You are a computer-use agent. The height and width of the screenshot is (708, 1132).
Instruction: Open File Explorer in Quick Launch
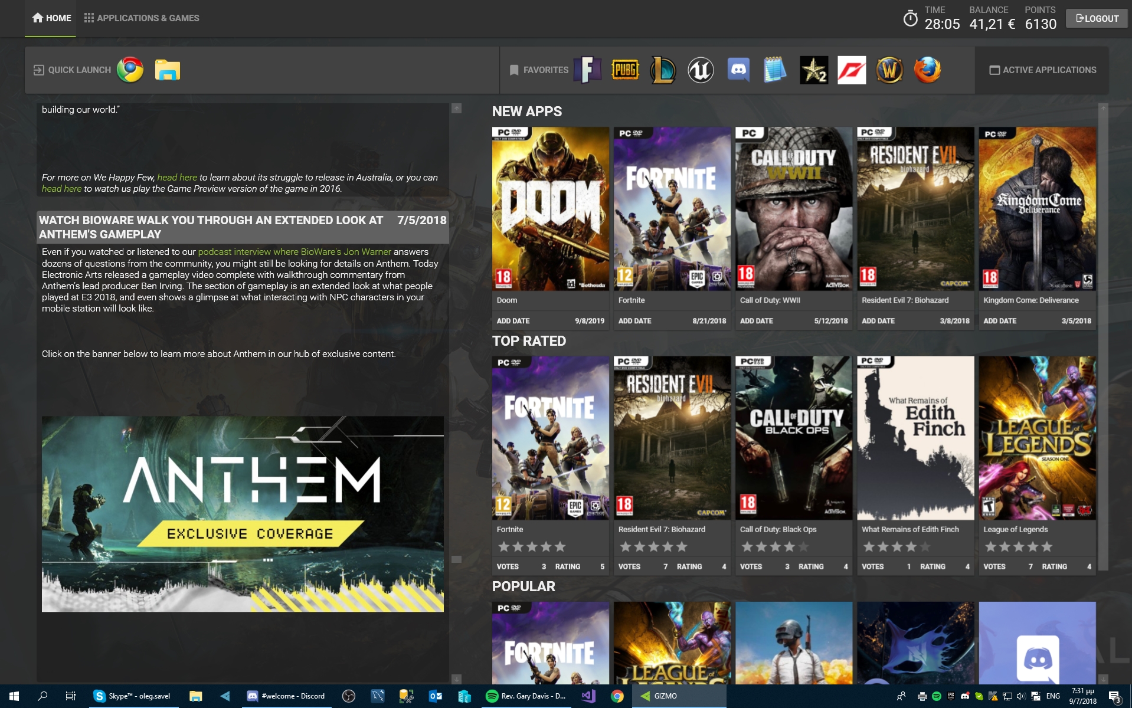(168, 70)
